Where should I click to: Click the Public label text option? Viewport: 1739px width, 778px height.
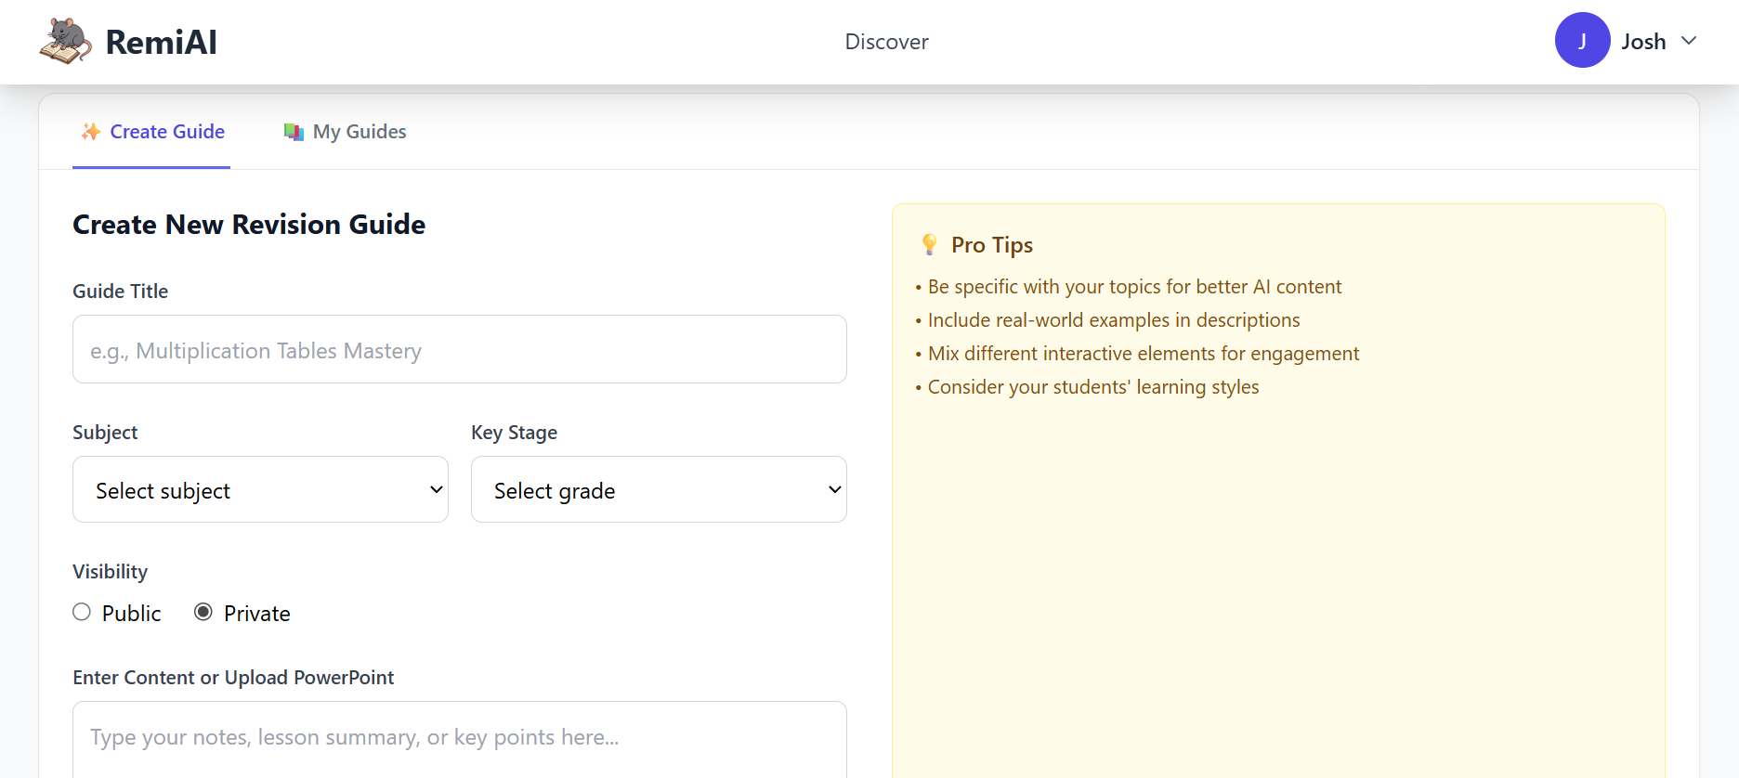(x=131, y=614)
